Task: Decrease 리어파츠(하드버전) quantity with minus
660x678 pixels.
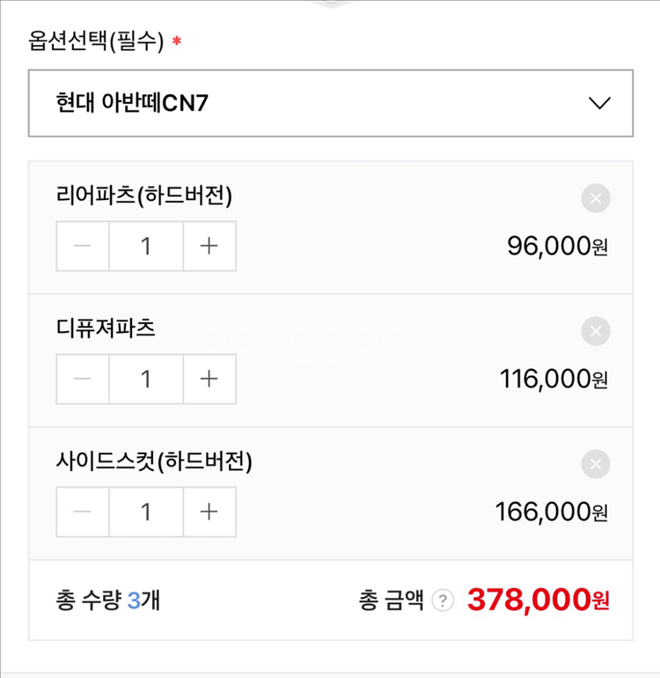Action: 83,246
